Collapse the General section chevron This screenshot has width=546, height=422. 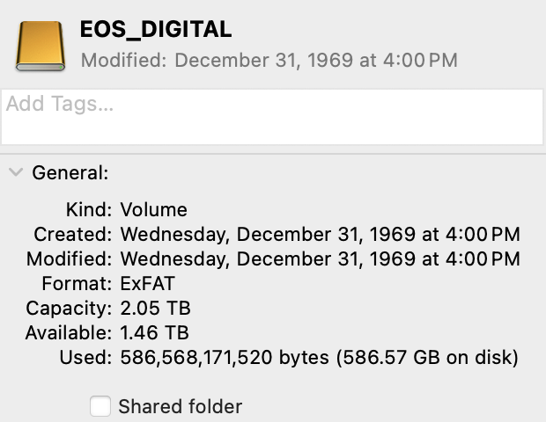coord(15,172)
